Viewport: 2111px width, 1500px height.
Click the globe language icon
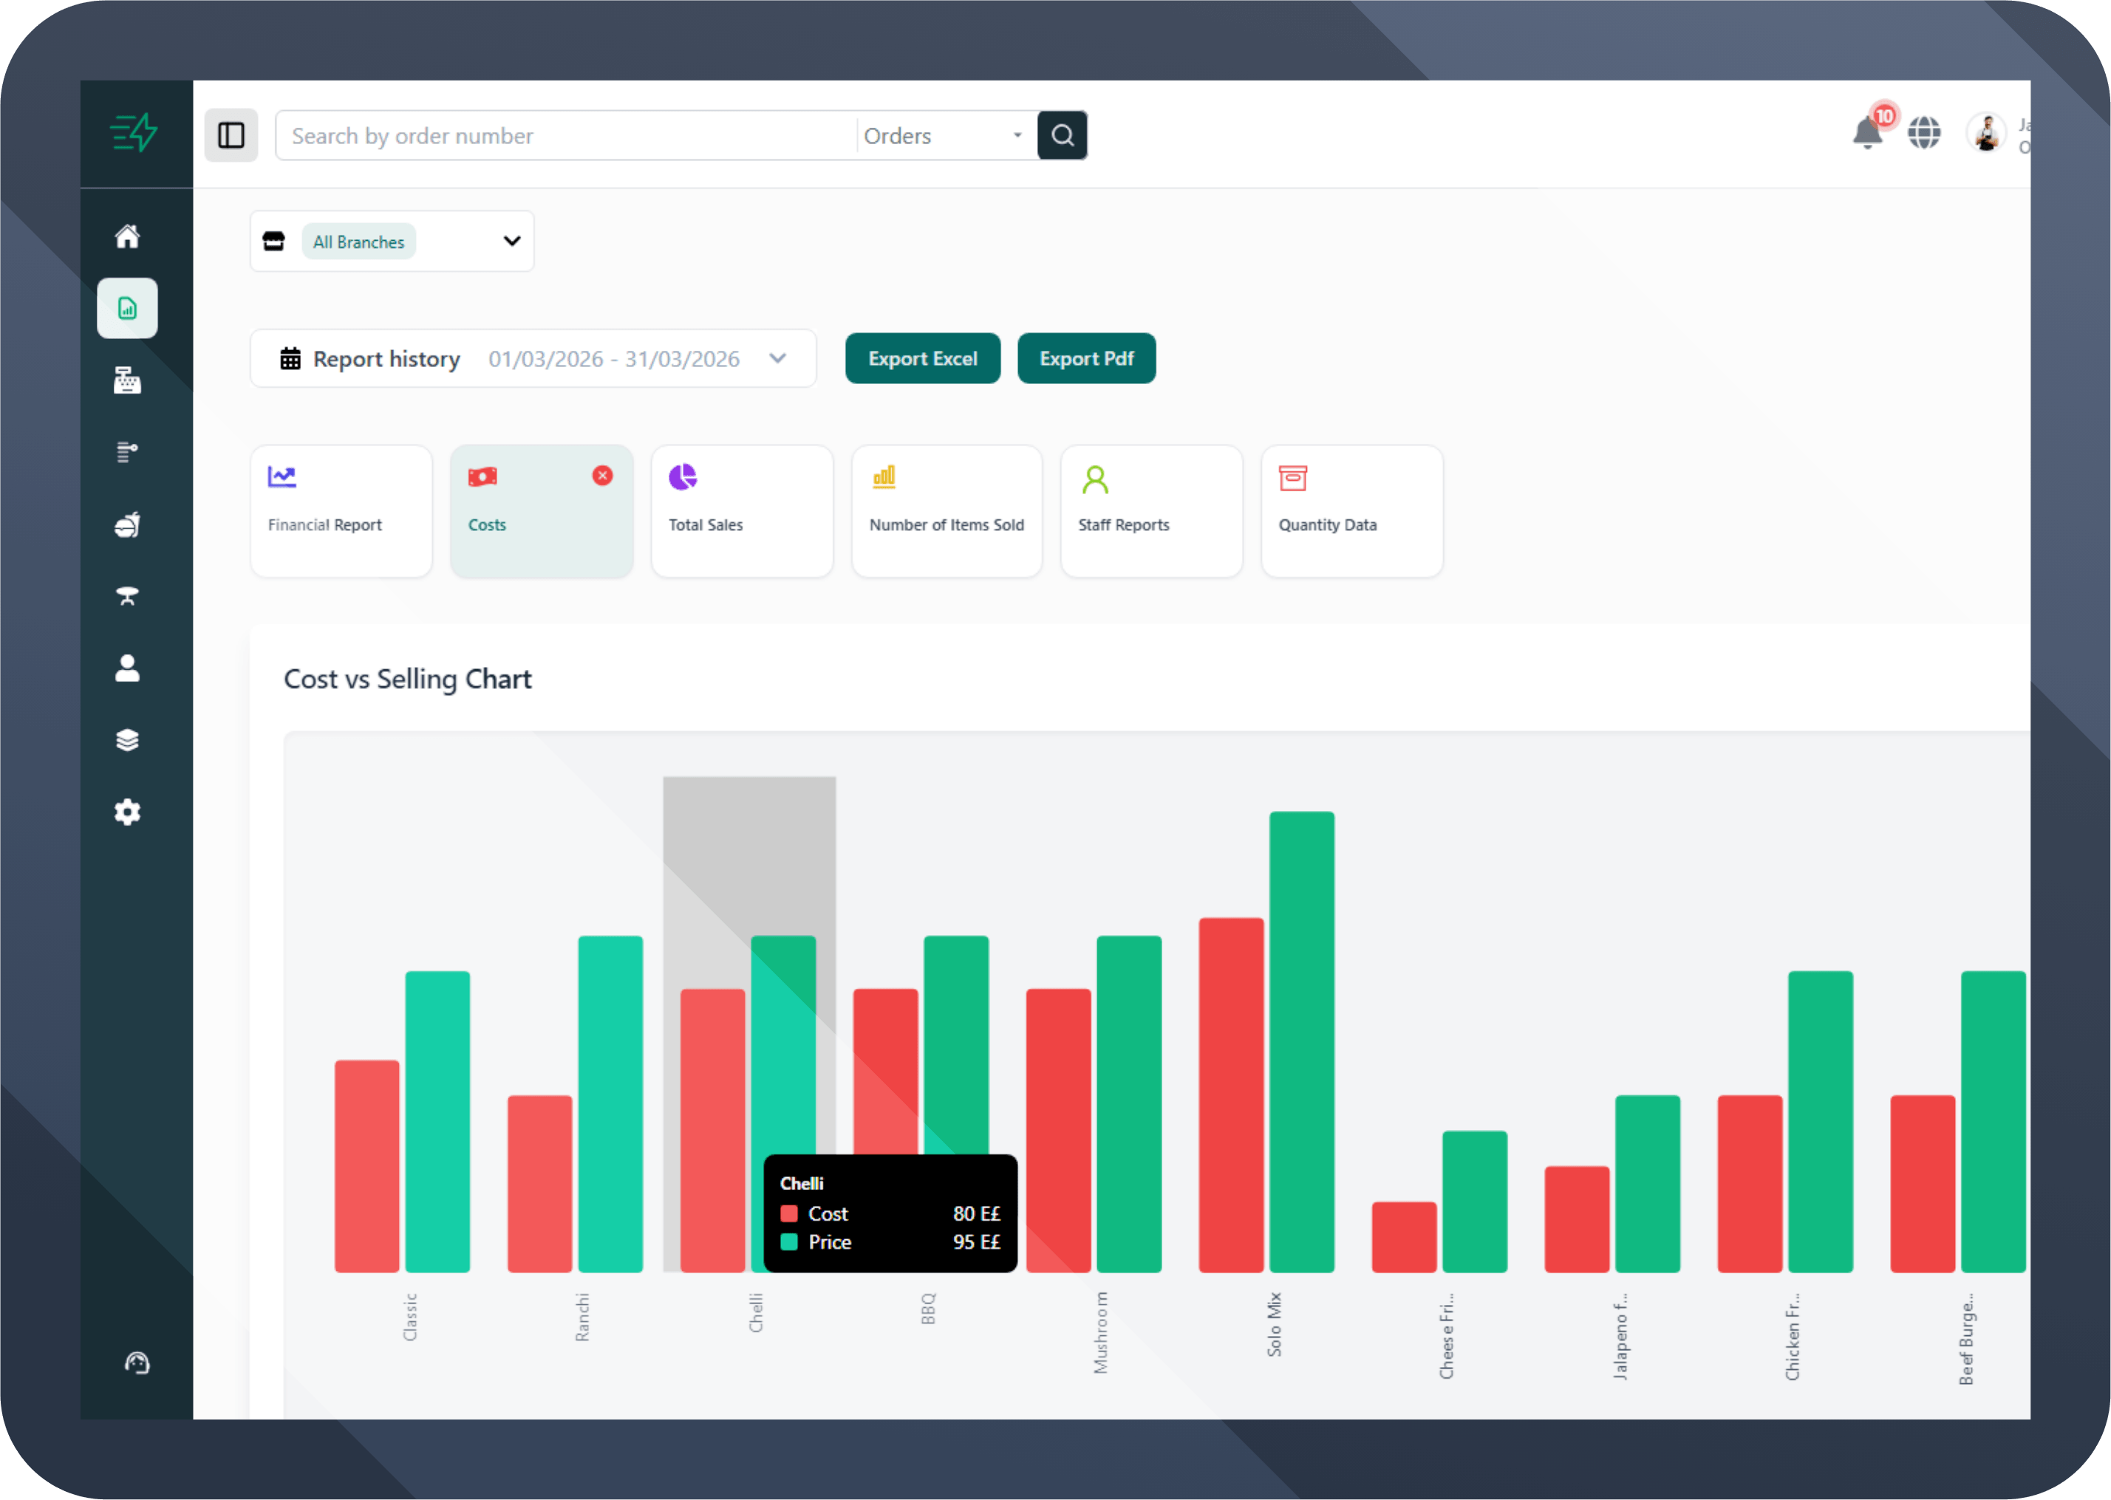click(1924, 134)
